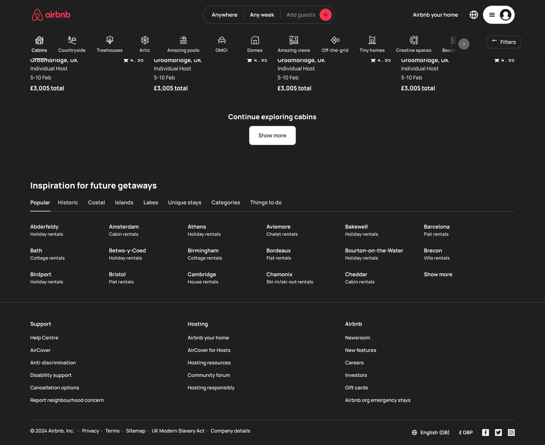Click Privacy in the footer

coord(91,431)
